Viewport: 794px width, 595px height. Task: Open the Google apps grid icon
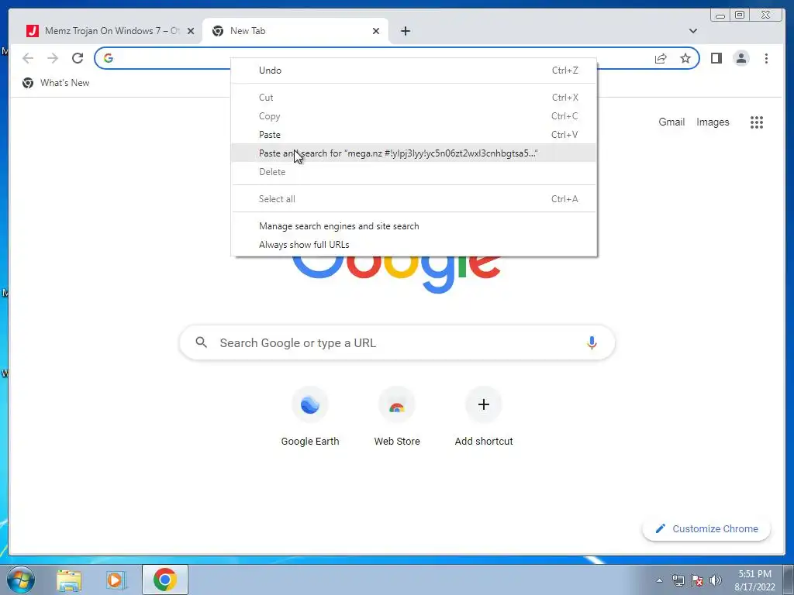(x=757, y=122)
